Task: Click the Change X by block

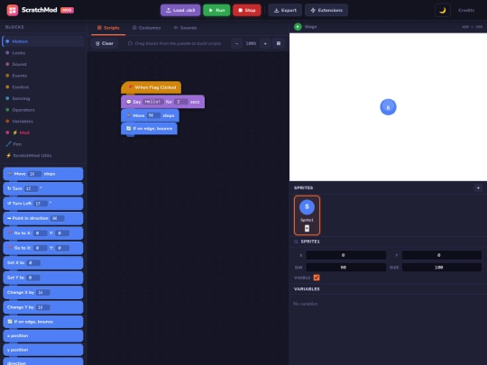Action: [x=43, y=292]
